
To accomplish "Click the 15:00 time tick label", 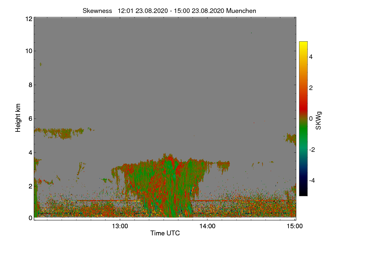I will pyautogui.click(x=295, y=226).
